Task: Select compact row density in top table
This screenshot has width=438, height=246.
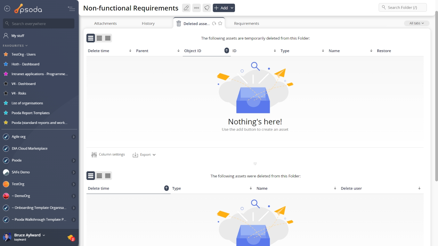Action: [108, 38]
